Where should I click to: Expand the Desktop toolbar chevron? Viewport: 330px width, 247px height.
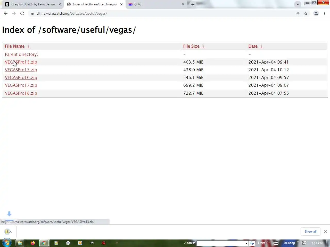[298, 242]
